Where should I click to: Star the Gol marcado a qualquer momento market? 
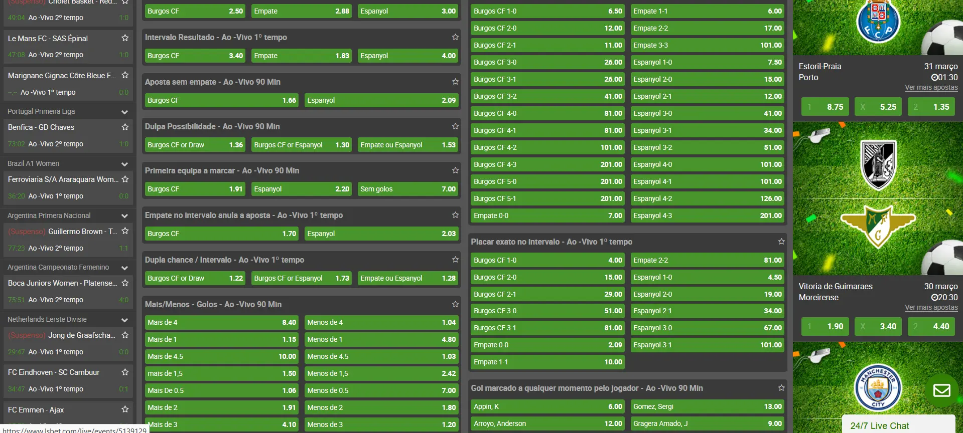coord(781,388)
